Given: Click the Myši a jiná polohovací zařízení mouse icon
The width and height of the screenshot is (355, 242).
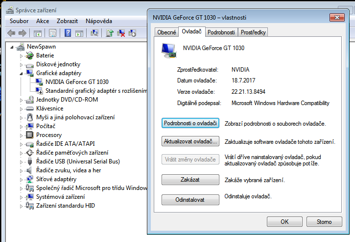Looking at the screenshot, I should (x=30, y=117).
